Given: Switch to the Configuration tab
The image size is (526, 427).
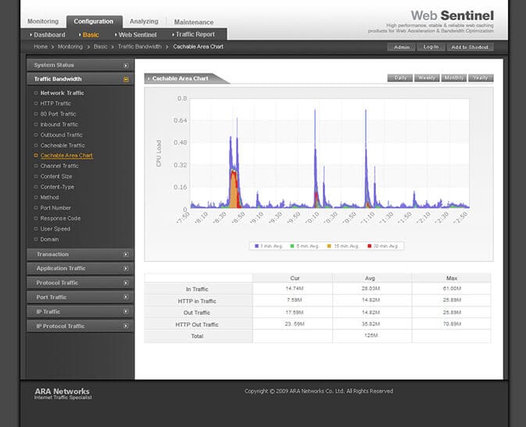Looking at the screenshot, I should click(x=94, y=21).
